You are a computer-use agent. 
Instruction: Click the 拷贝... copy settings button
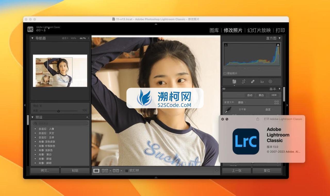click(45, 171)
